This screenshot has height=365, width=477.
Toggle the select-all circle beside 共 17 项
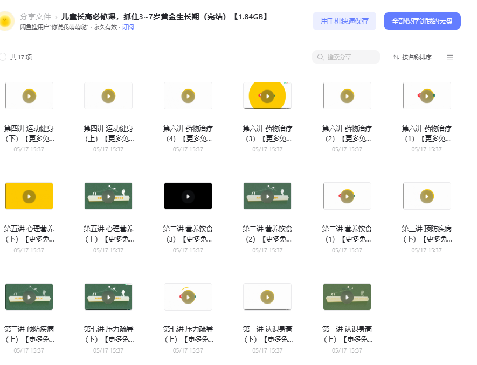(x=3, y=57)
